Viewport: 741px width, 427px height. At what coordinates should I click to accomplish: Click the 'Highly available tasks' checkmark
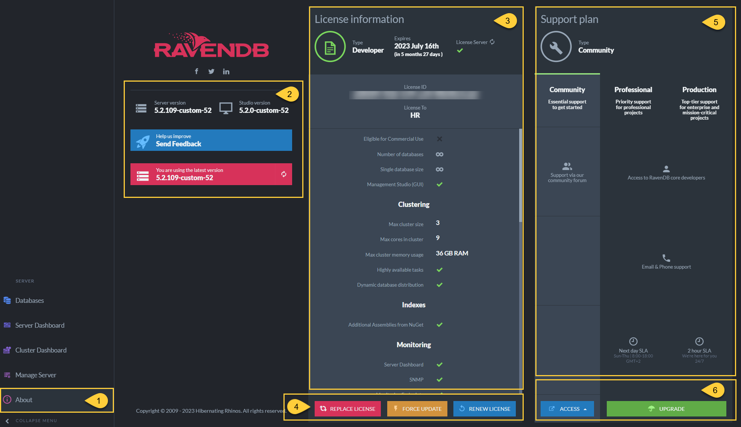(x=439, y=270)
